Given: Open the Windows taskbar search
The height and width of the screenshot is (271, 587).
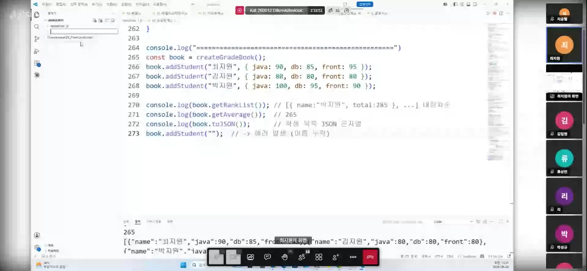Looking at the screenshot, I should tap(198, 265).
